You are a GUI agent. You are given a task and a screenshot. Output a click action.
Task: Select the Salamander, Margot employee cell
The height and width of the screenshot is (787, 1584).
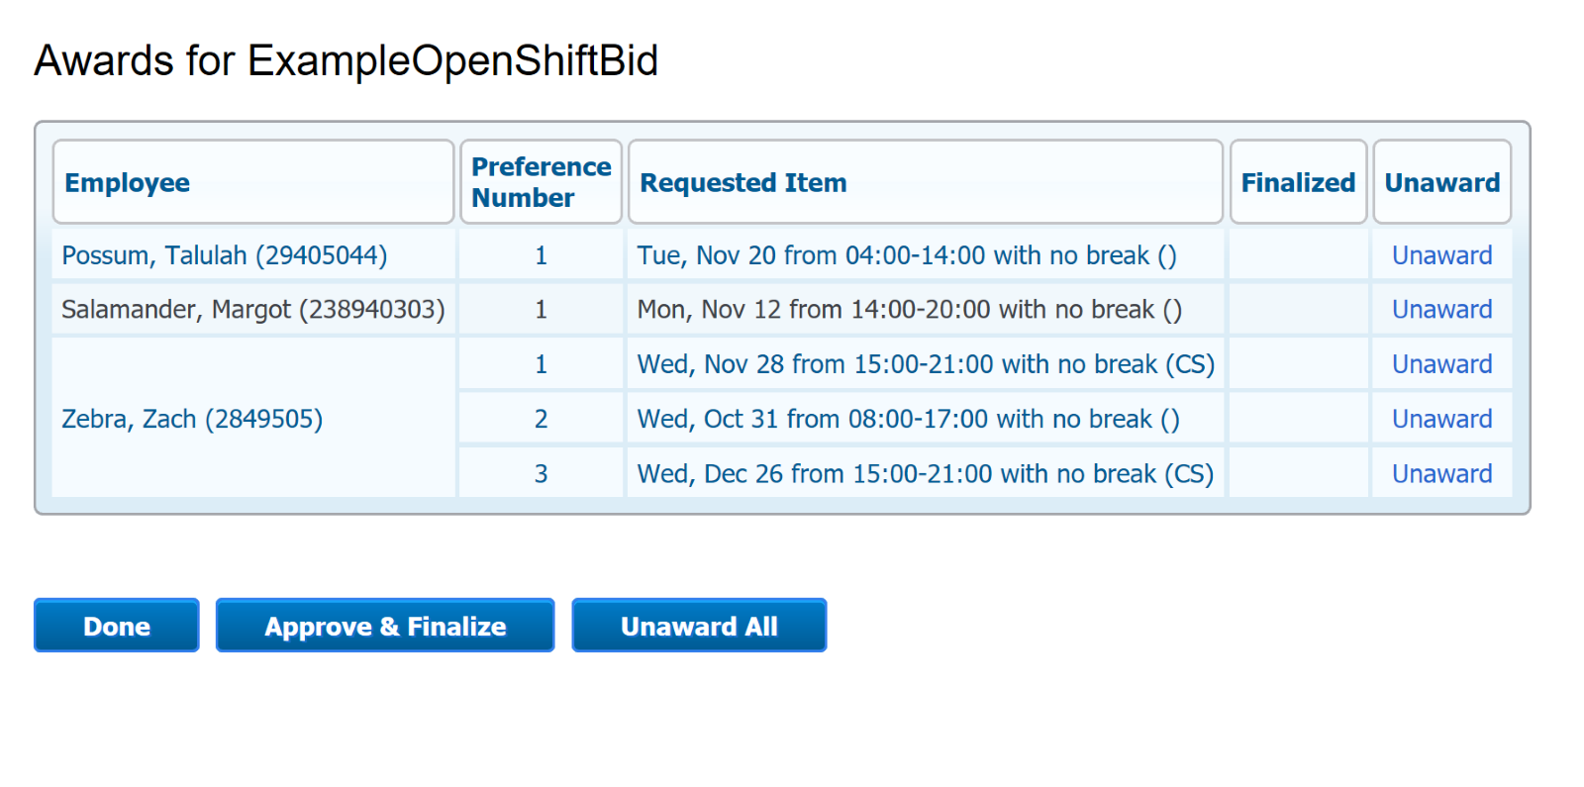pyautogui.click(x=252, y=310)
